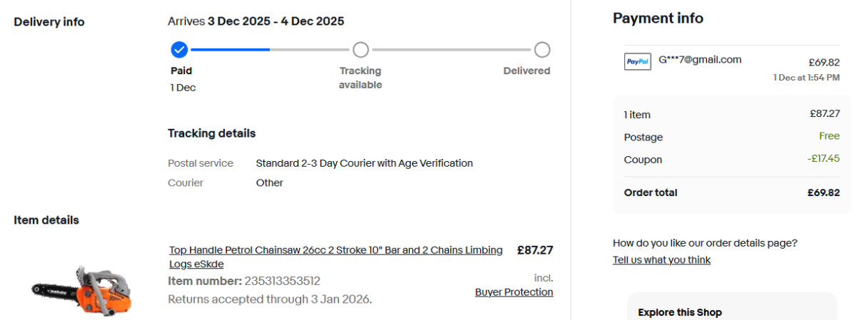Click the item price £87.27

[534, 250]
